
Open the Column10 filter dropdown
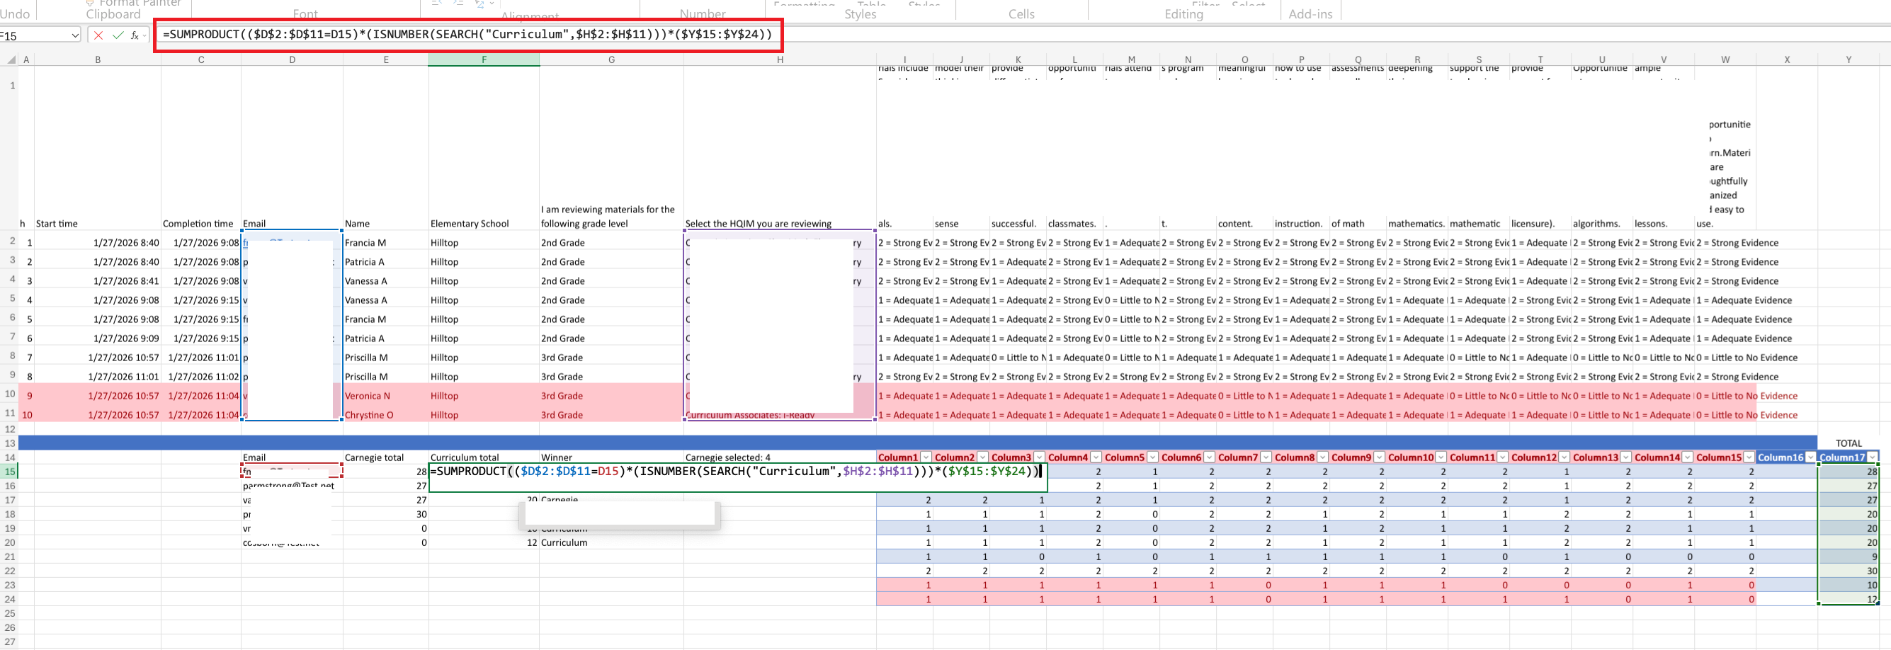pos(1441,457)
